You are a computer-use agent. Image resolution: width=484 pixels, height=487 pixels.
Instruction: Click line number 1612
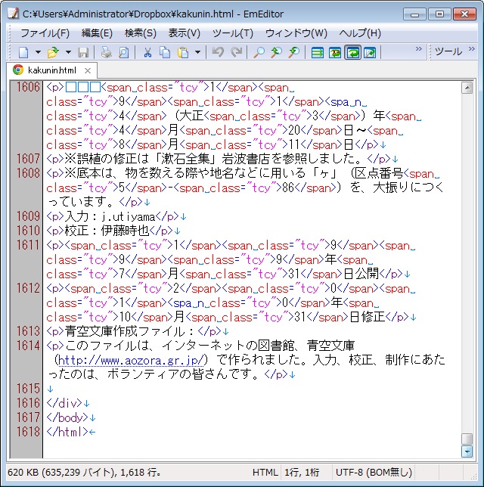(x=28, y=288)
